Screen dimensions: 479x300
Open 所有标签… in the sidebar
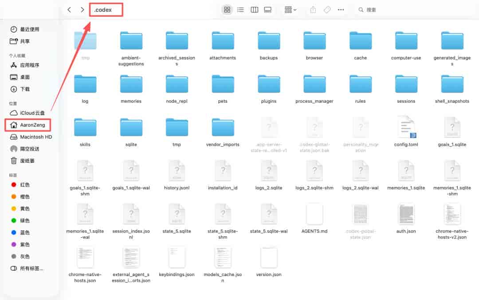[x=27, y=268]
